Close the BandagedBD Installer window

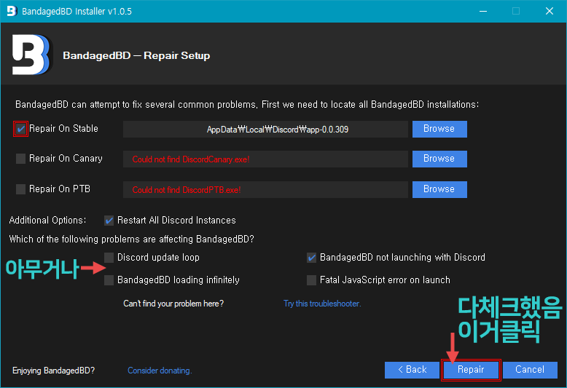(550, 11)
